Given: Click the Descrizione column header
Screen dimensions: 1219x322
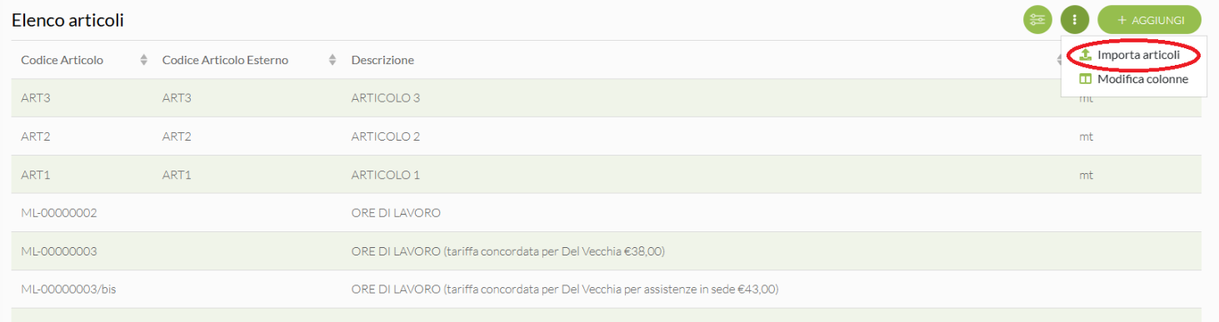Looking at the screenshot, I should point(382,60).
